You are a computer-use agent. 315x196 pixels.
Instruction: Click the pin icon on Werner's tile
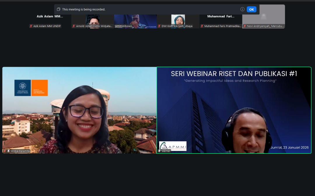click(160, 151)
